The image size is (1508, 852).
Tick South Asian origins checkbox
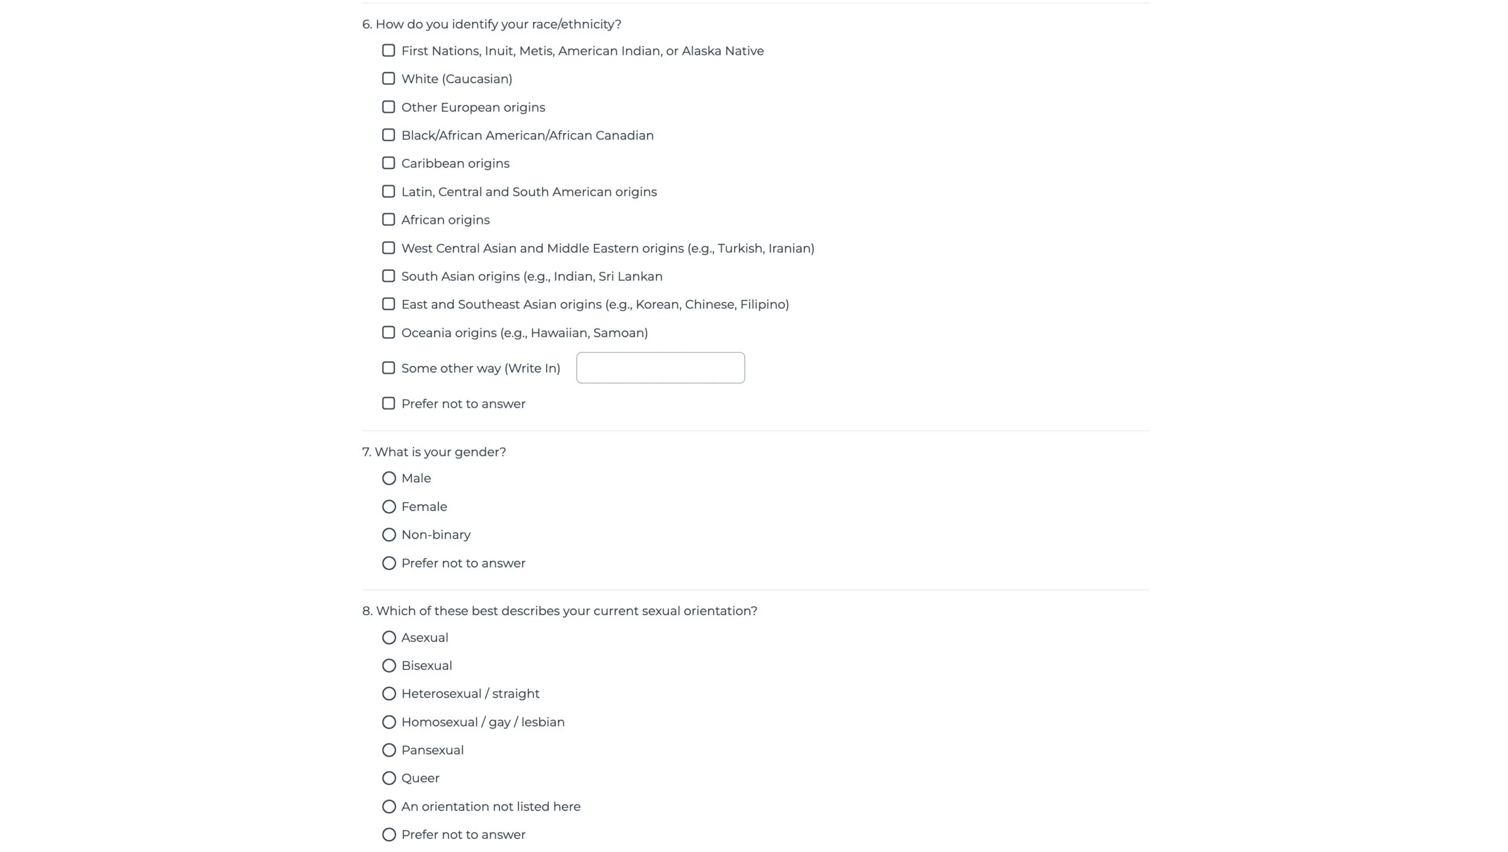click(388, 276)
